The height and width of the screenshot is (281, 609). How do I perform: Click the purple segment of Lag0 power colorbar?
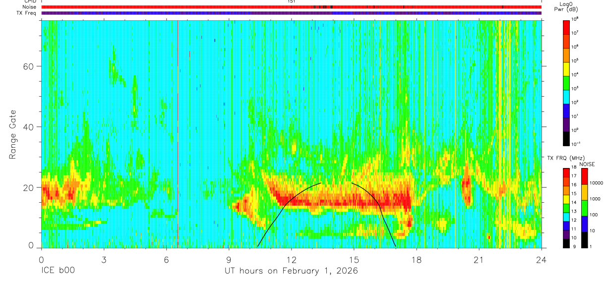point(566,124)
